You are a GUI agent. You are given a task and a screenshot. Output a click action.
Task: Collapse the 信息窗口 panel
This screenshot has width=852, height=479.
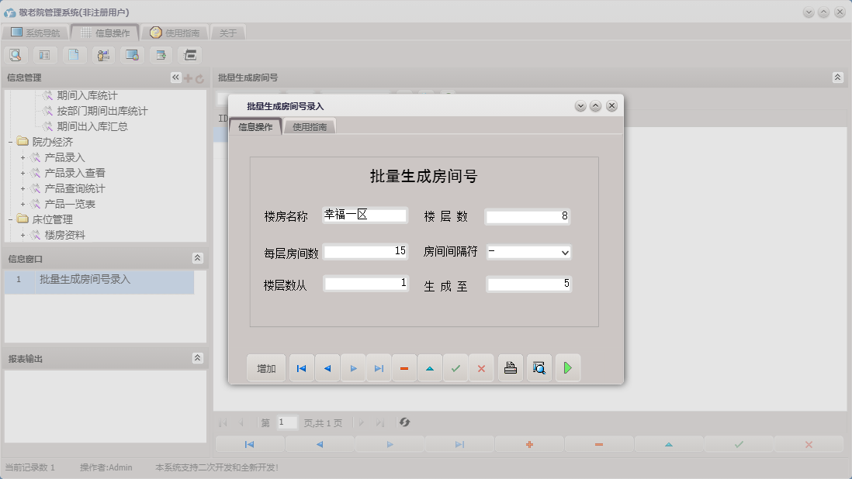click(x=199, y=257)
